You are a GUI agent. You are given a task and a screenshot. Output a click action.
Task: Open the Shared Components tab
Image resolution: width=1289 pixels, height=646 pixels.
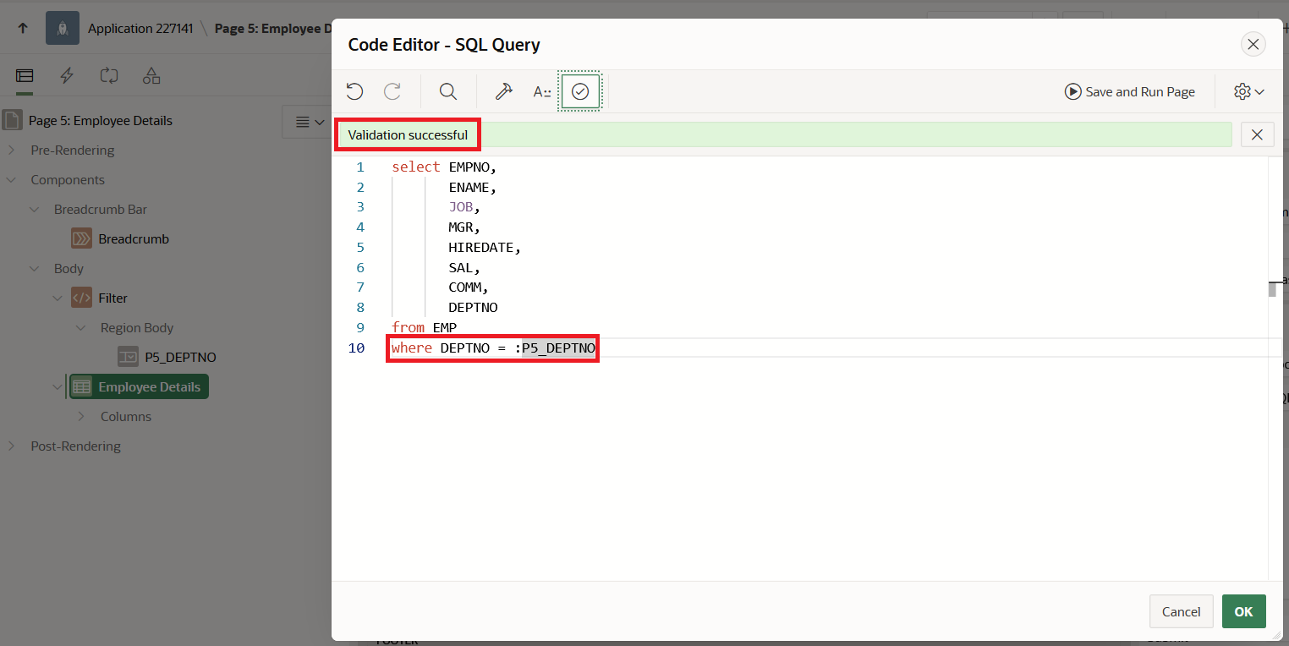click(x=151, y=75)
